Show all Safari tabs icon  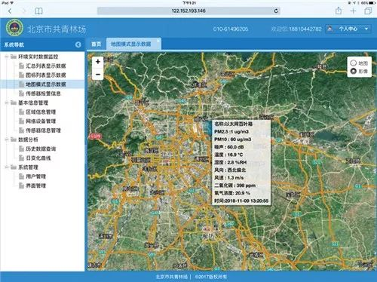[368, 11]
